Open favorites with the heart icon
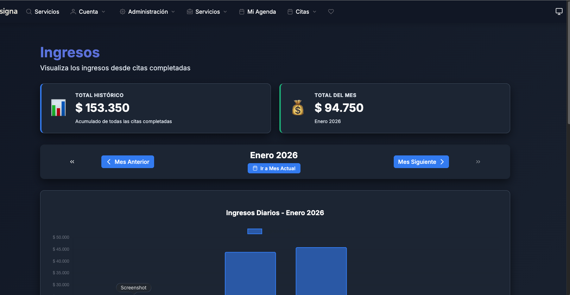 [x=331, y=12]
